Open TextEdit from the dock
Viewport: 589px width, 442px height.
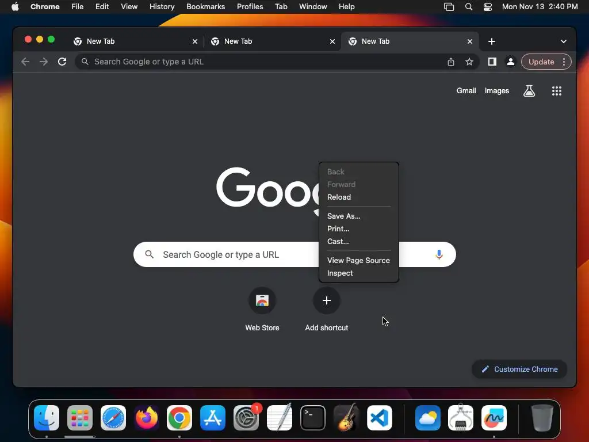(279, 418)
